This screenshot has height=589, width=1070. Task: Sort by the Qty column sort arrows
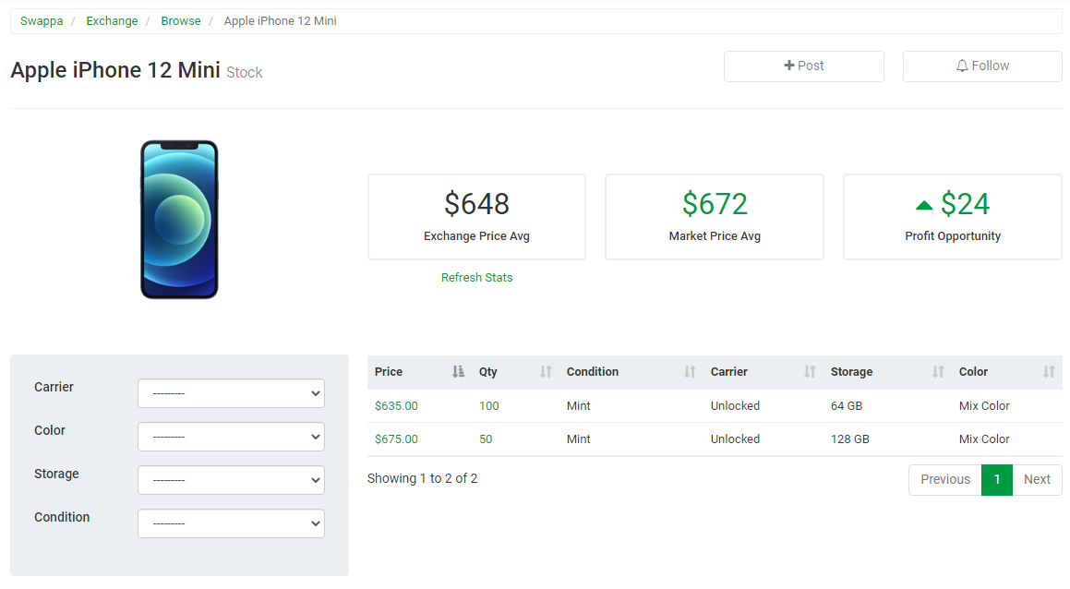(x=546, y=372)
